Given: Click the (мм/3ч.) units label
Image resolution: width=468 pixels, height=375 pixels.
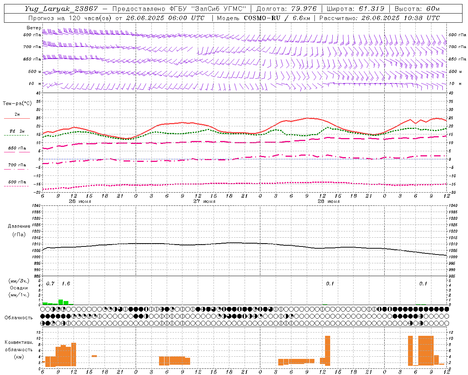Looking at the screenshot, I should pyautogui.click(x=19, y=281).
